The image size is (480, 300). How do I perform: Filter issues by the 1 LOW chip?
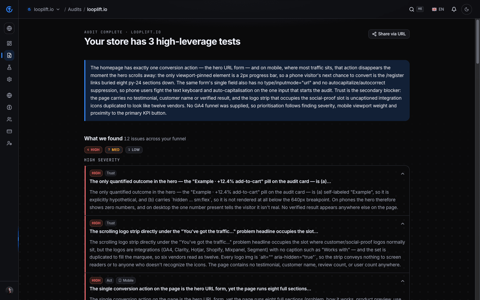coord(134,150)
